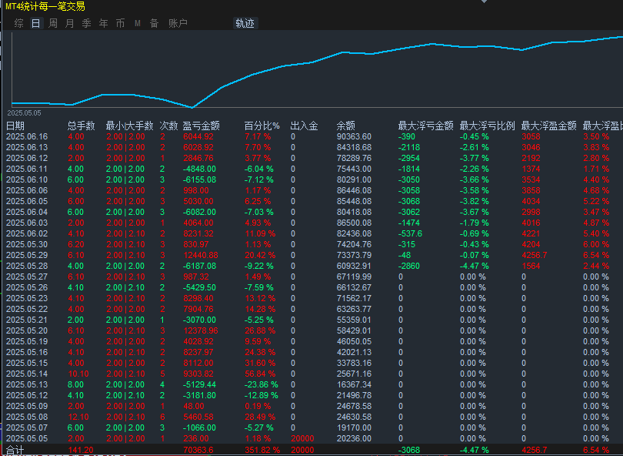Click max floating loss -3068 in 2025.06.05 row
623x456 pixels.
[x=409, y=201]
